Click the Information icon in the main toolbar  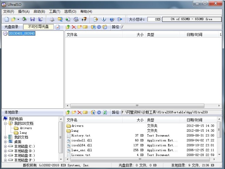coord(104,19)
